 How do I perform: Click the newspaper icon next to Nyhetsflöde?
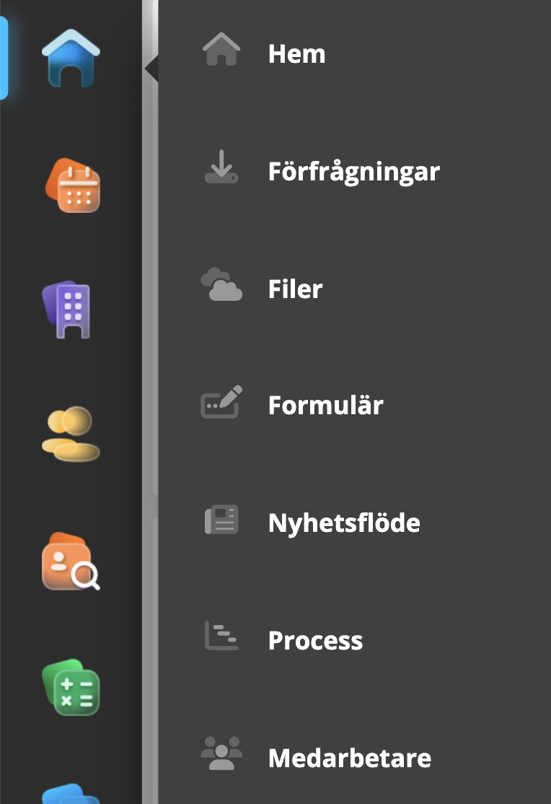pyautogui.click(x=221, y=520)
